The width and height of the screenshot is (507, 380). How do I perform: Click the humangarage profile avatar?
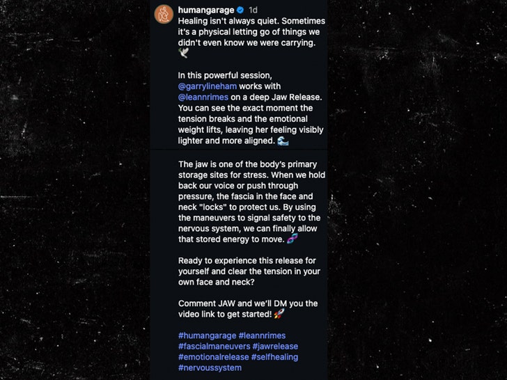[x=164, y=13]
